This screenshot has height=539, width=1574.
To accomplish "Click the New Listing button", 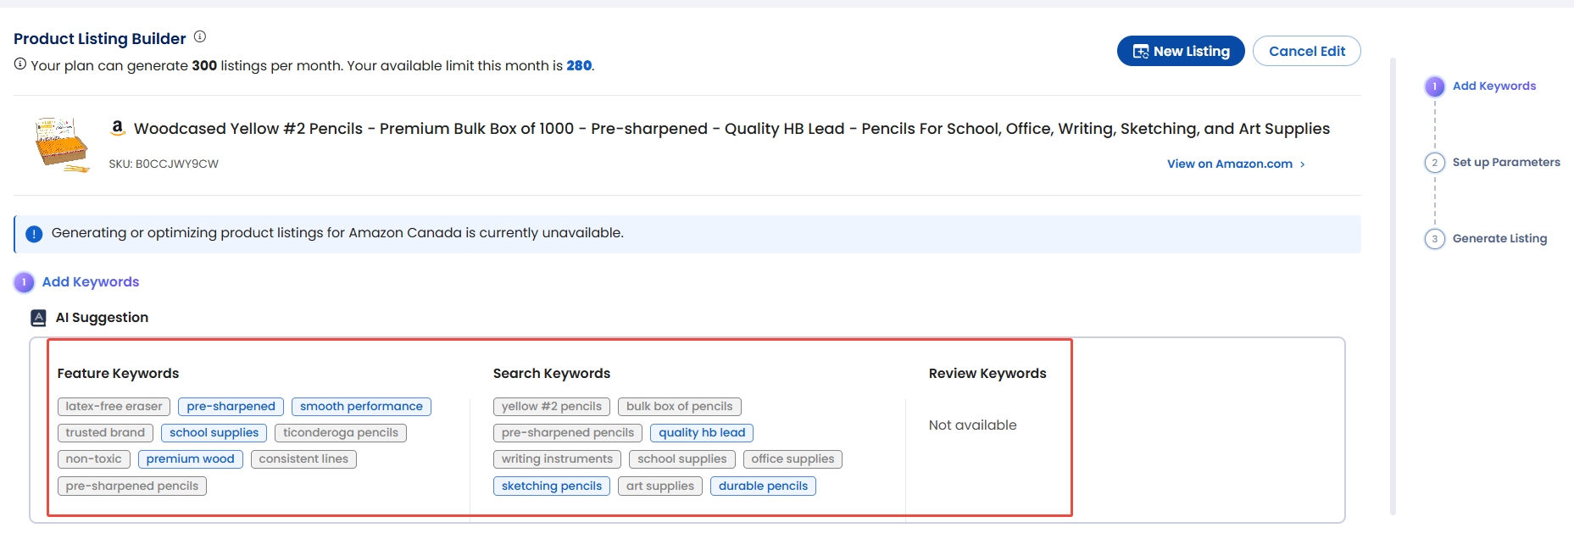I will 1181,51.
